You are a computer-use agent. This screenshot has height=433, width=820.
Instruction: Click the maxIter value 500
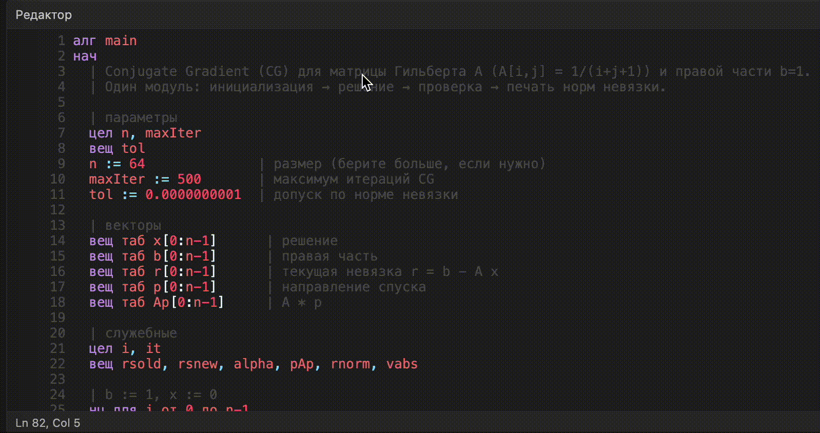[x=189, y=179]
